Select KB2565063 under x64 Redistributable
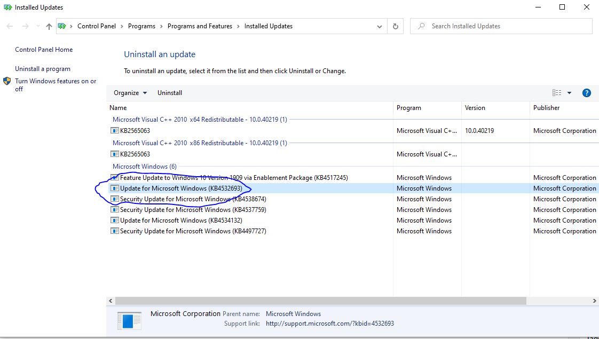The image size is (599, 339). [x=135, y=131]
